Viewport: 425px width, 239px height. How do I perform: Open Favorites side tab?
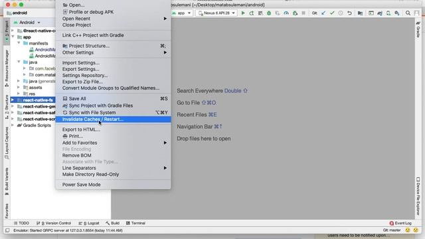click(x=7, y=211)
